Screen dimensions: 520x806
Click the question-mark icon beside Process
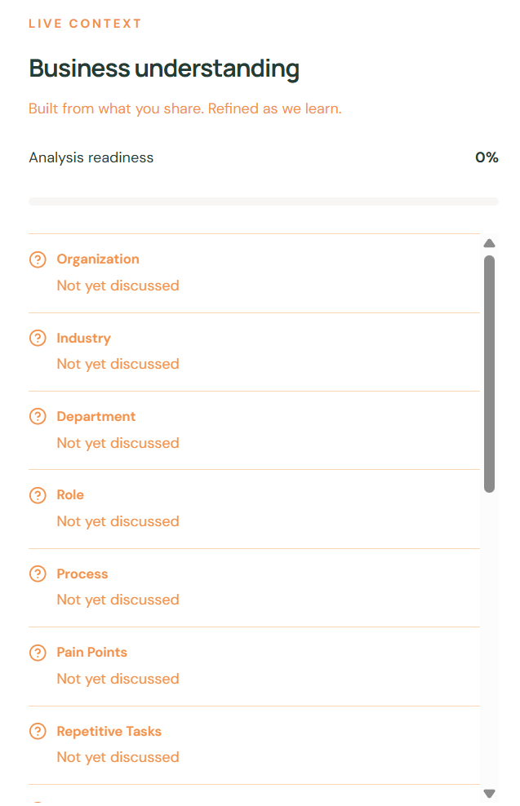click(38, 573)
